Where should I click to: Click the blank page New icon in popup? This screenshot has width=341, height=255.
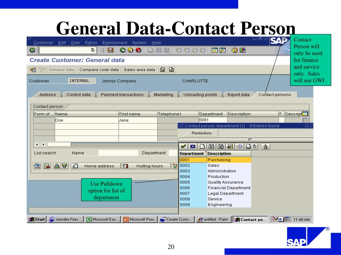point(202,146)
